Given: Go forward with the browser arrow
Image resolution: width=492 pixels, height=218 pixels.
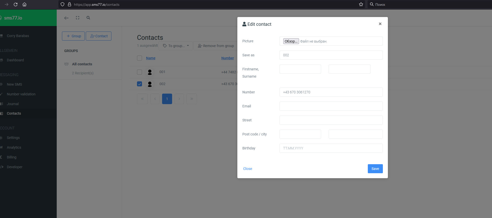Looking at the screenshot, I should 7,5.
